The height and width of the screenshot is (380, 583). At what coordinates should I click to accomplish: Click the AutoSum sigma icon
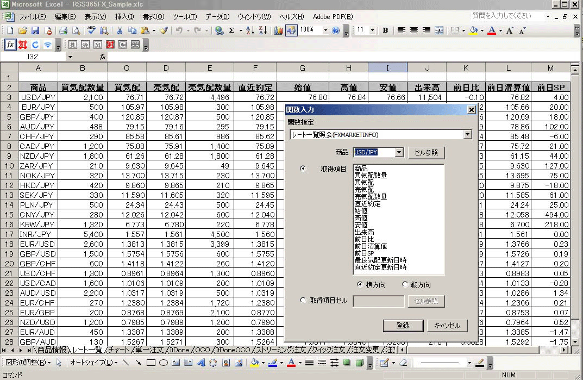[x=232, y=30]
